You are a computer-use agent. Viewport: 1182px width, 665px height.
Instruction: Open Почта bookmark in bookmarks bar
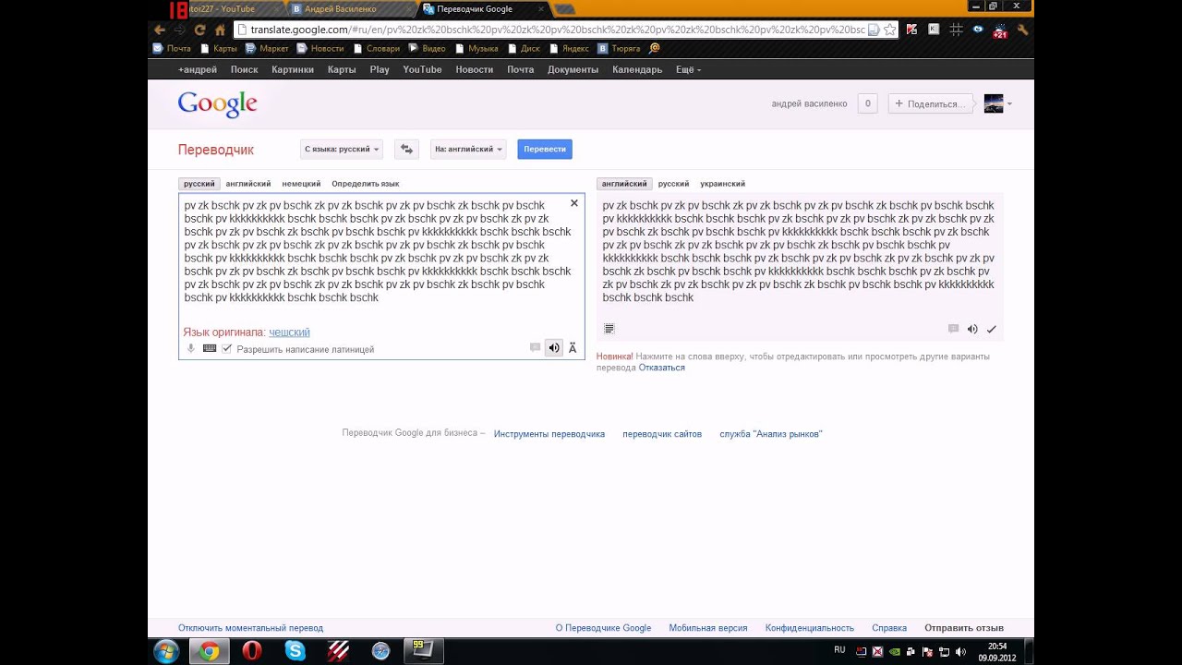(172, 48)
